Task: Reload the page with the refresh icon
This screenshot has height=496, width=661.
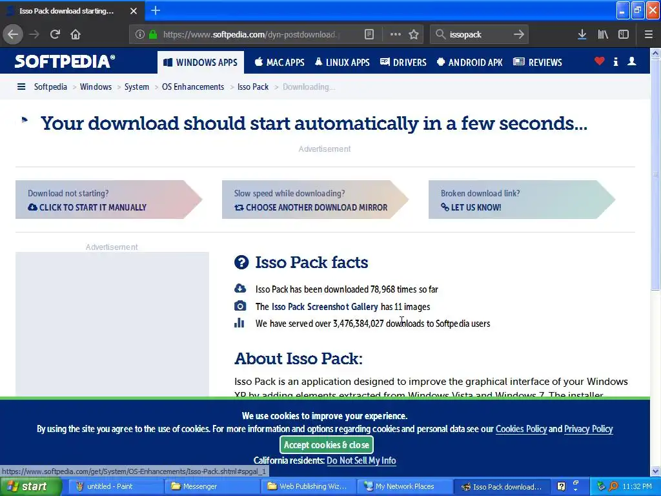Action: pyautogui.click(x=55, y=35)
